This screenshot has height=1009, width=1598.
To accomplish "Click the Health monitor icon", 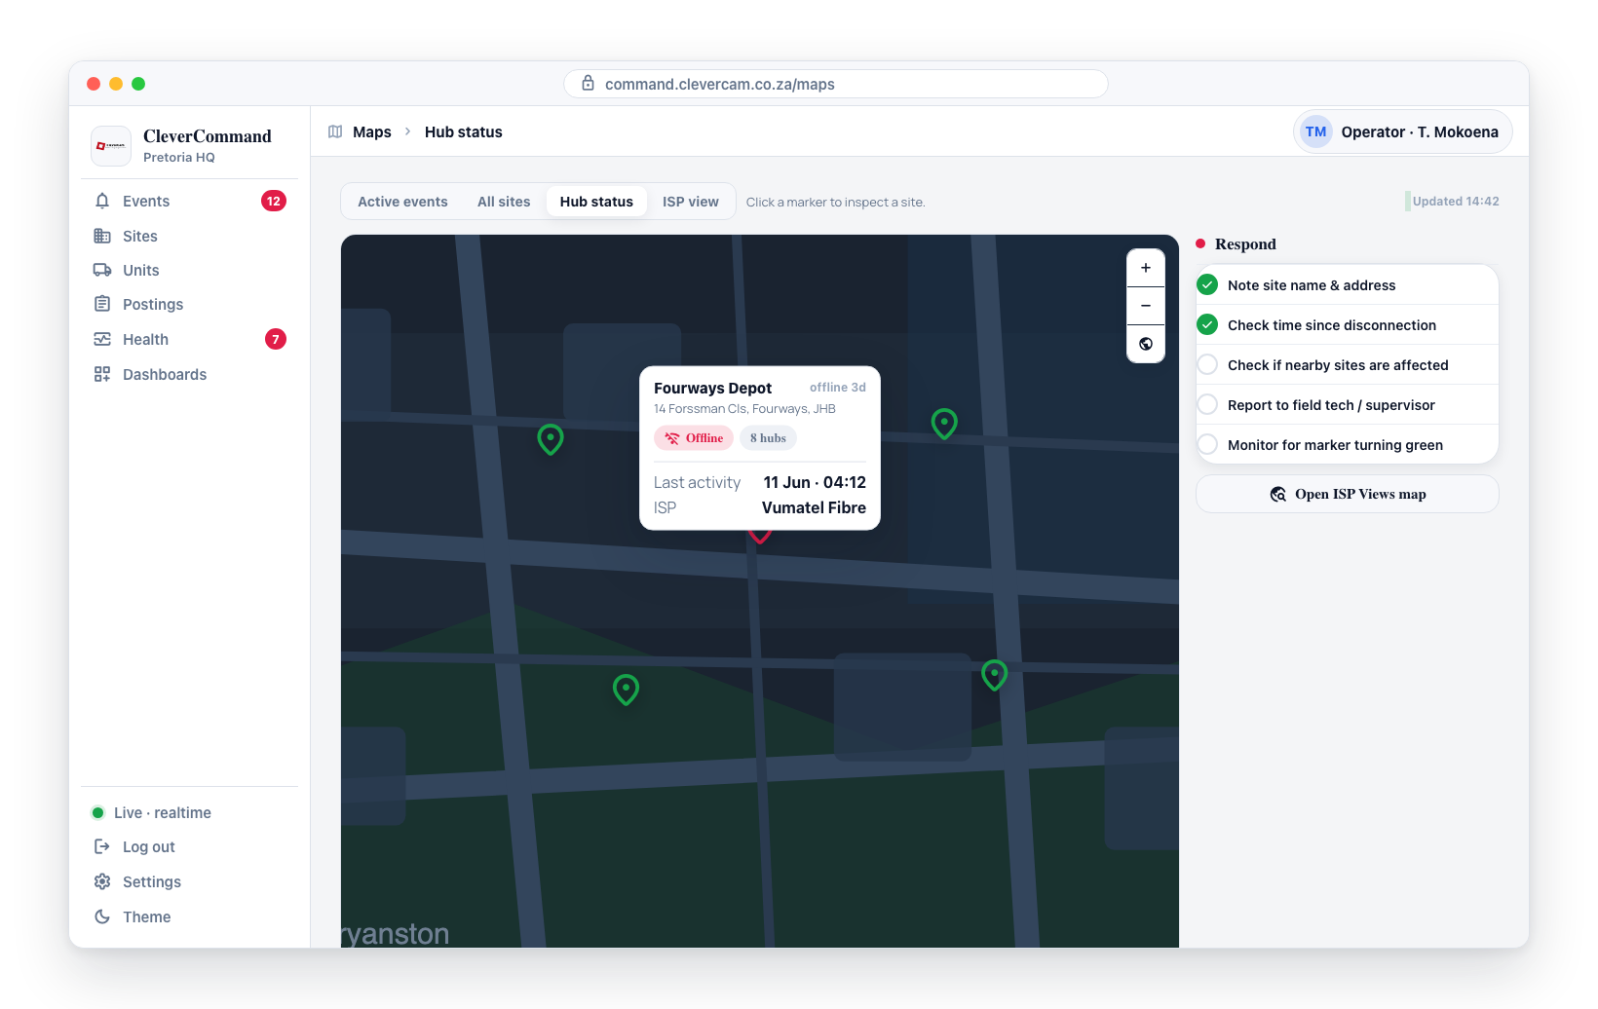I will 102,339.
